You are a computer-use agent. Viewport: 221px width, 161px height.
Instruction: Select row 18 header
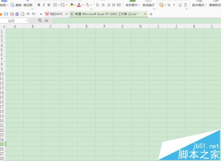coord(3,111)
